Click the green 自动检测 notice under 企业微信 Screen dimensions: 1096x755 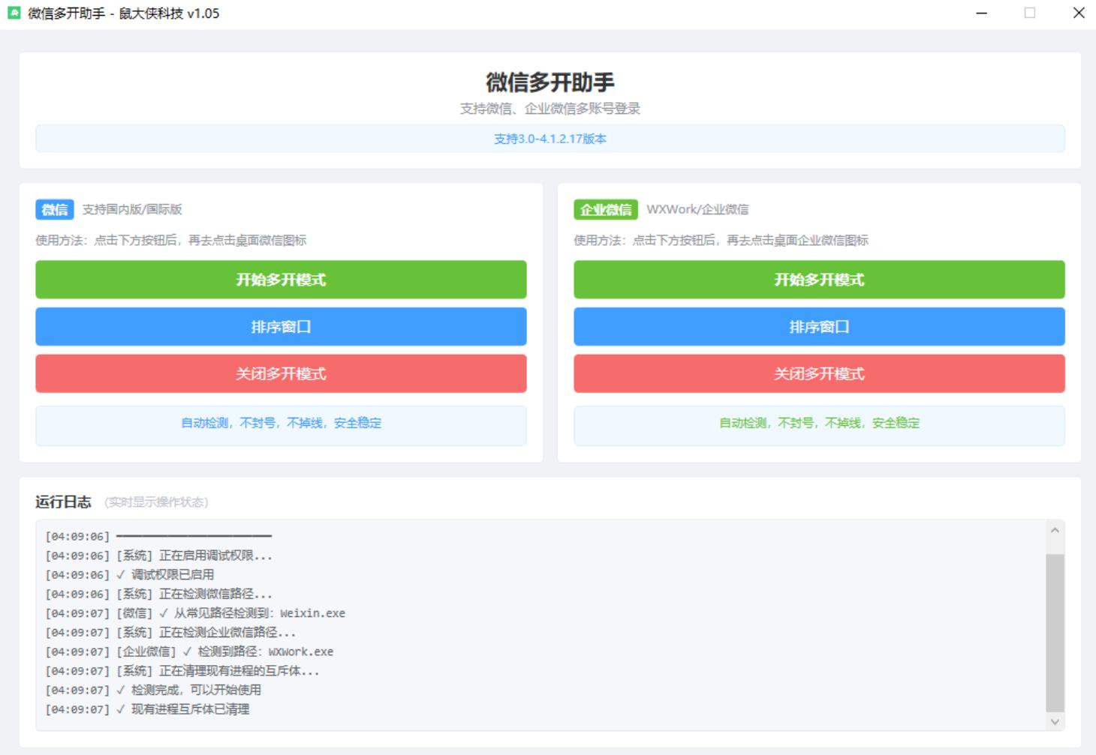pyautogui.click(x=819, y=424)
